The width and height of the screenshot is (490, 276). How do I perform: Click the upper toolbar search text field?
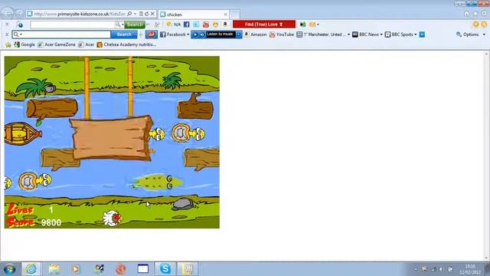tap(73, 25)
